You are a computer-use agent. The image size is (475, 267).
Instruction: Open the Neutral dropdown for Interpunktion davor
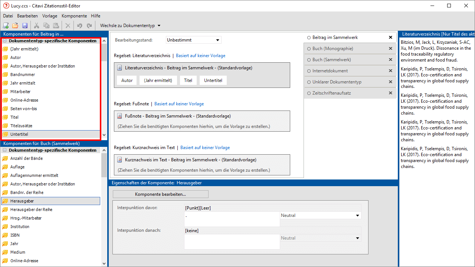coord(320,215)
